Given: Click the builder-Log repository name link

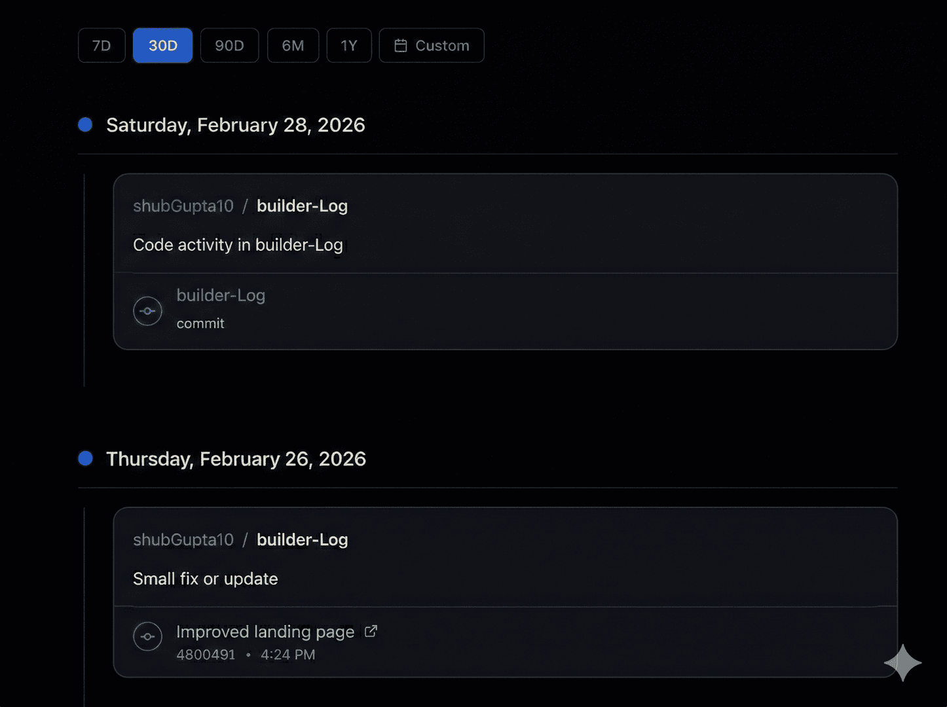Looking at the screenshot, I should (301, 206).
